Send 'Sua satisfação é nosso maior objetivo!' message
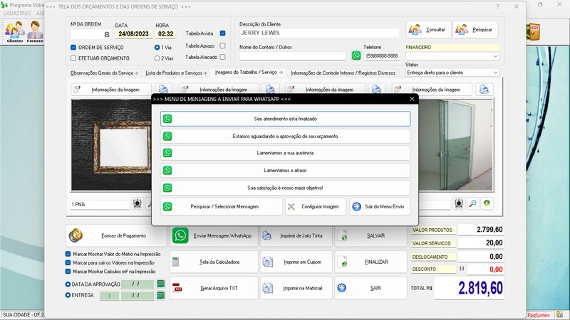 286,188
